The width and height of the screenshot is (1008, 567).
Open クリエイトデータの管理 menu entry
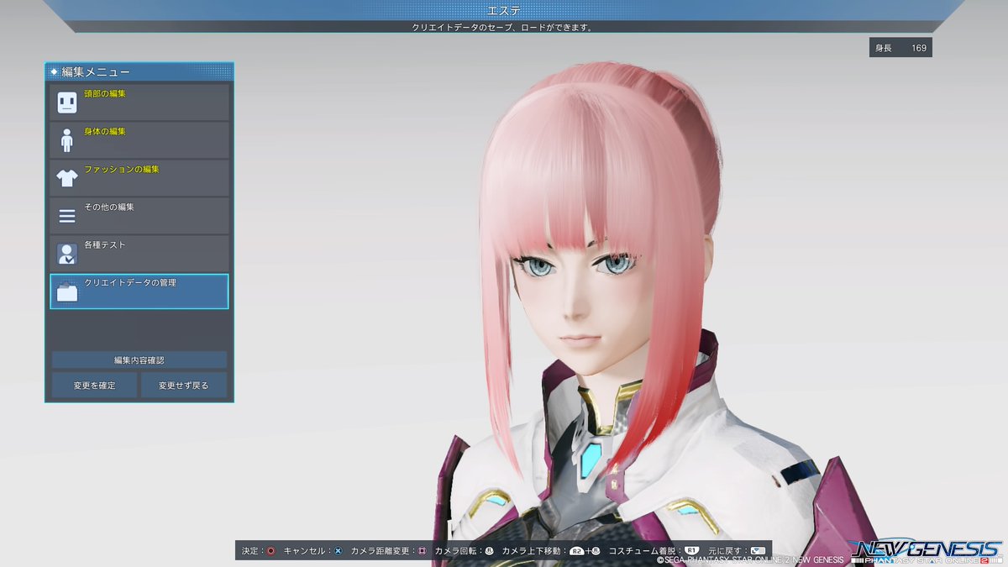(139, 291)
